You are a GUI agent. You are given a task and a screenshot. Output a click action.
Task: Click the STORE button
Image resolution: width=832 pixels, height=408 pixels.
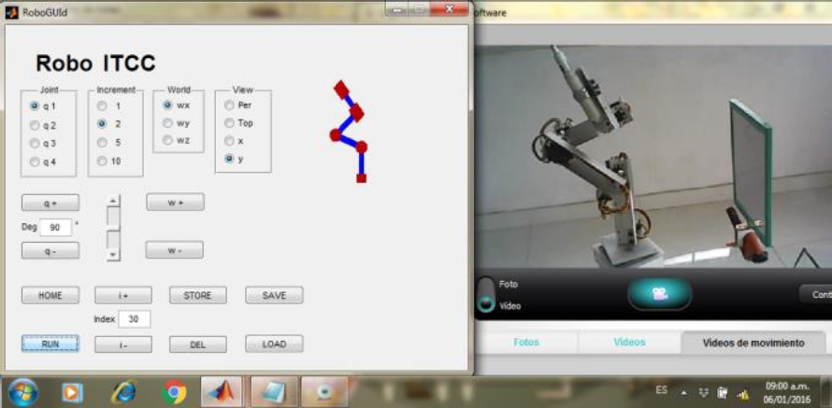[197, 295]
